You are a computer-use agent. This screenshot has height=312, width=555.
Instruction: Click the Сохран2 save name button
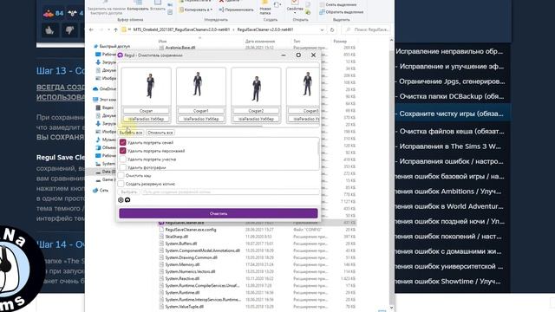pyautogui.click(x=256, y=111)
